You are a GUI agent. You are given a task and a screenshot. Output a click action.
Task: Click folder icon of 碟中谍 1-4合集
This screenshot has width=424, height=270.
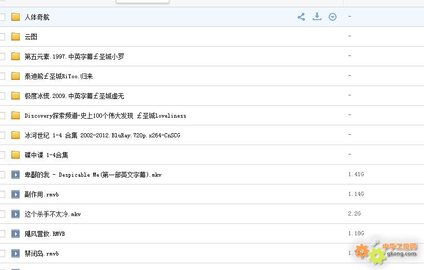(x=16, y=155)
